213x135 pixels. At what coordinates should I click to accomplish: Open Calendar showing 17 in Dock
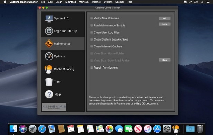(71, 129)
